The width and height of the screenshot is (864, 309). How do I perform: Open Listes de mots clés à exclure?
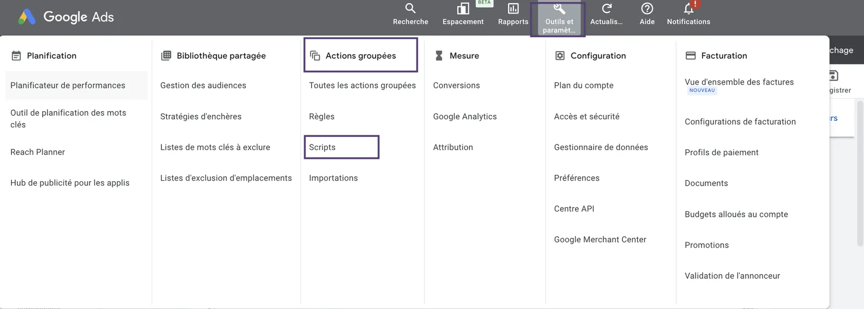pyautogui.click(x=215, y=147)
